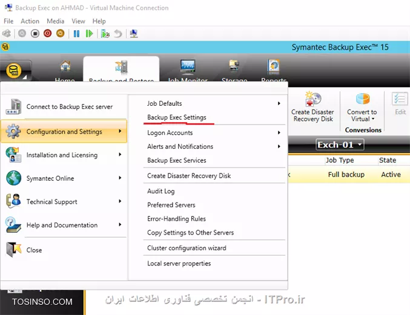
Task: Expand the Job Defaults arrow
Action: point(279,103)
